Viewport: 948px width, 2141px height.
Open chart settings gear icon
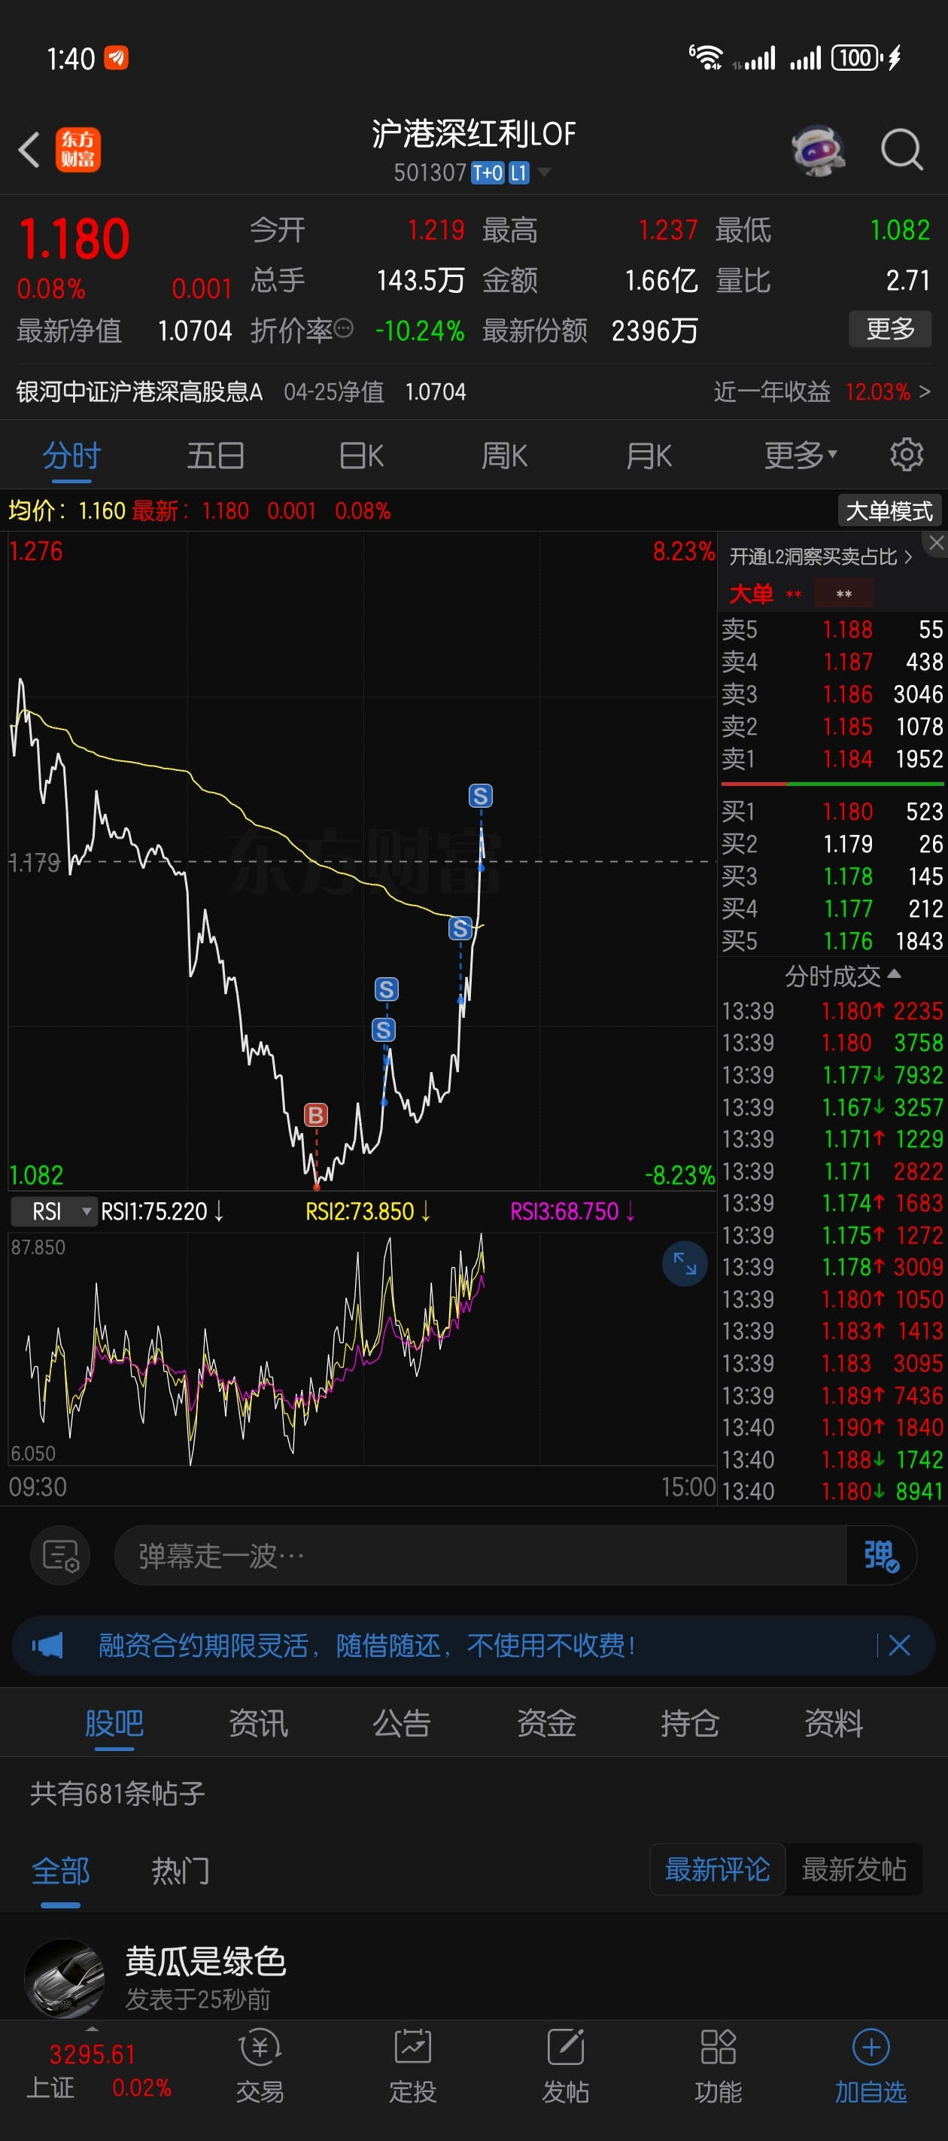[907, 455]
